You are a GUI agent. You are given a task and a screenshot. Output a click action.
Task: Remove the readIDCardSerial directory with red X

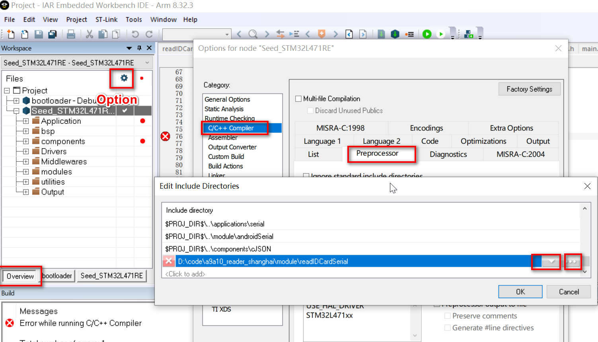169,261
